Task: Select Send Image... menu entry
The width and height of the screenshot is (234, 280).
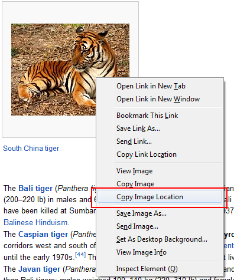Action: 160,226
